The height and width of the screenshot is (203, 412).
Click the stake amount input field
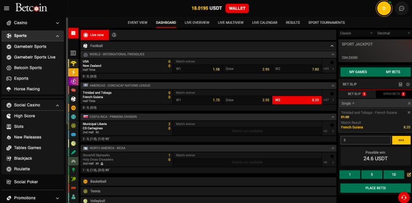(x=365, y=140)
